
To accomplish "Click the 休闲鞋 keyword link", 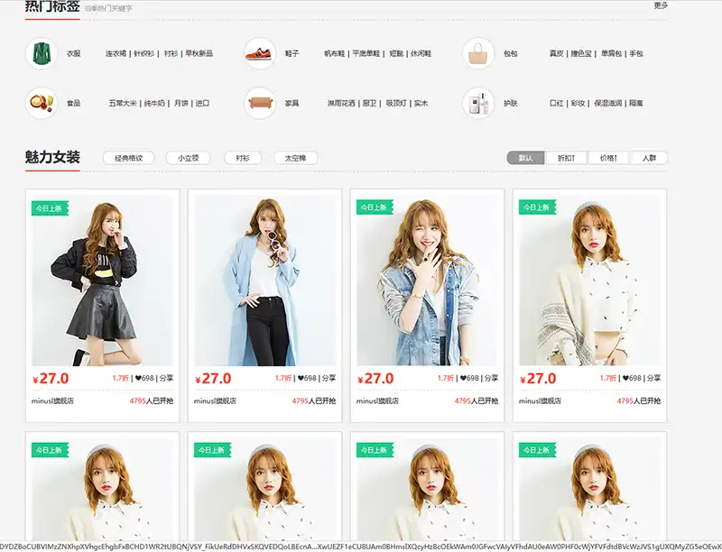I will [x=421, y=53].
